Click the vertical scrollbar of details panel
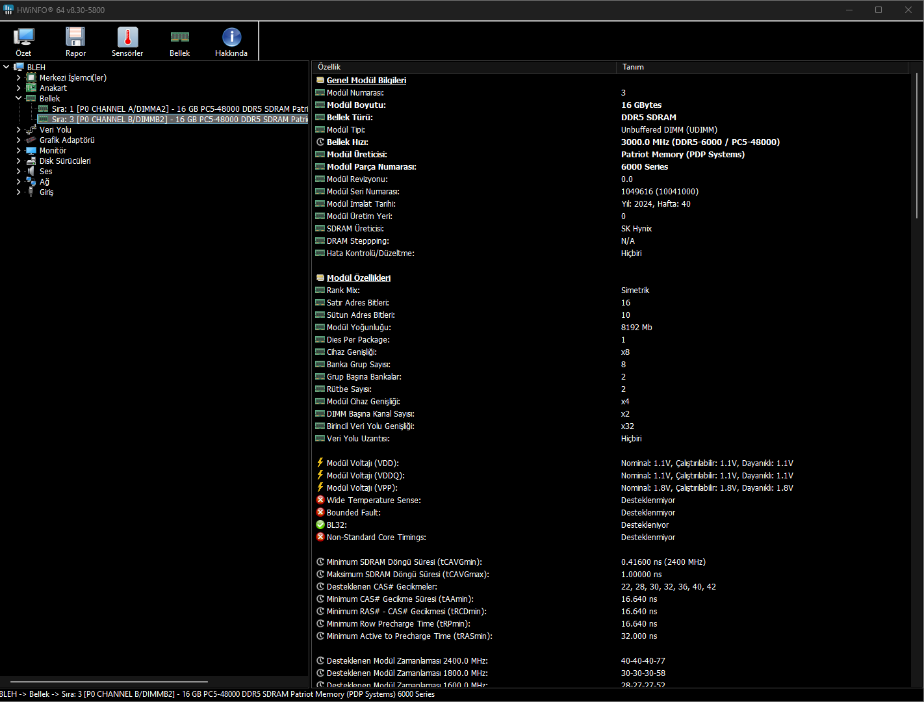The width and height of the screenshot is (924, 702). (916, 146)
